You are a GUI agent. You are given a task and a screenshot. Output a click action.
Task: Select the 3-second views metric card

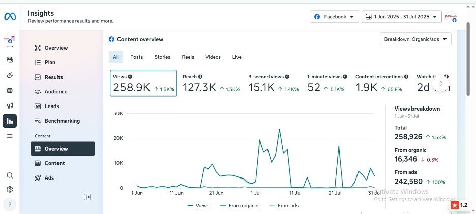(273, 83)
